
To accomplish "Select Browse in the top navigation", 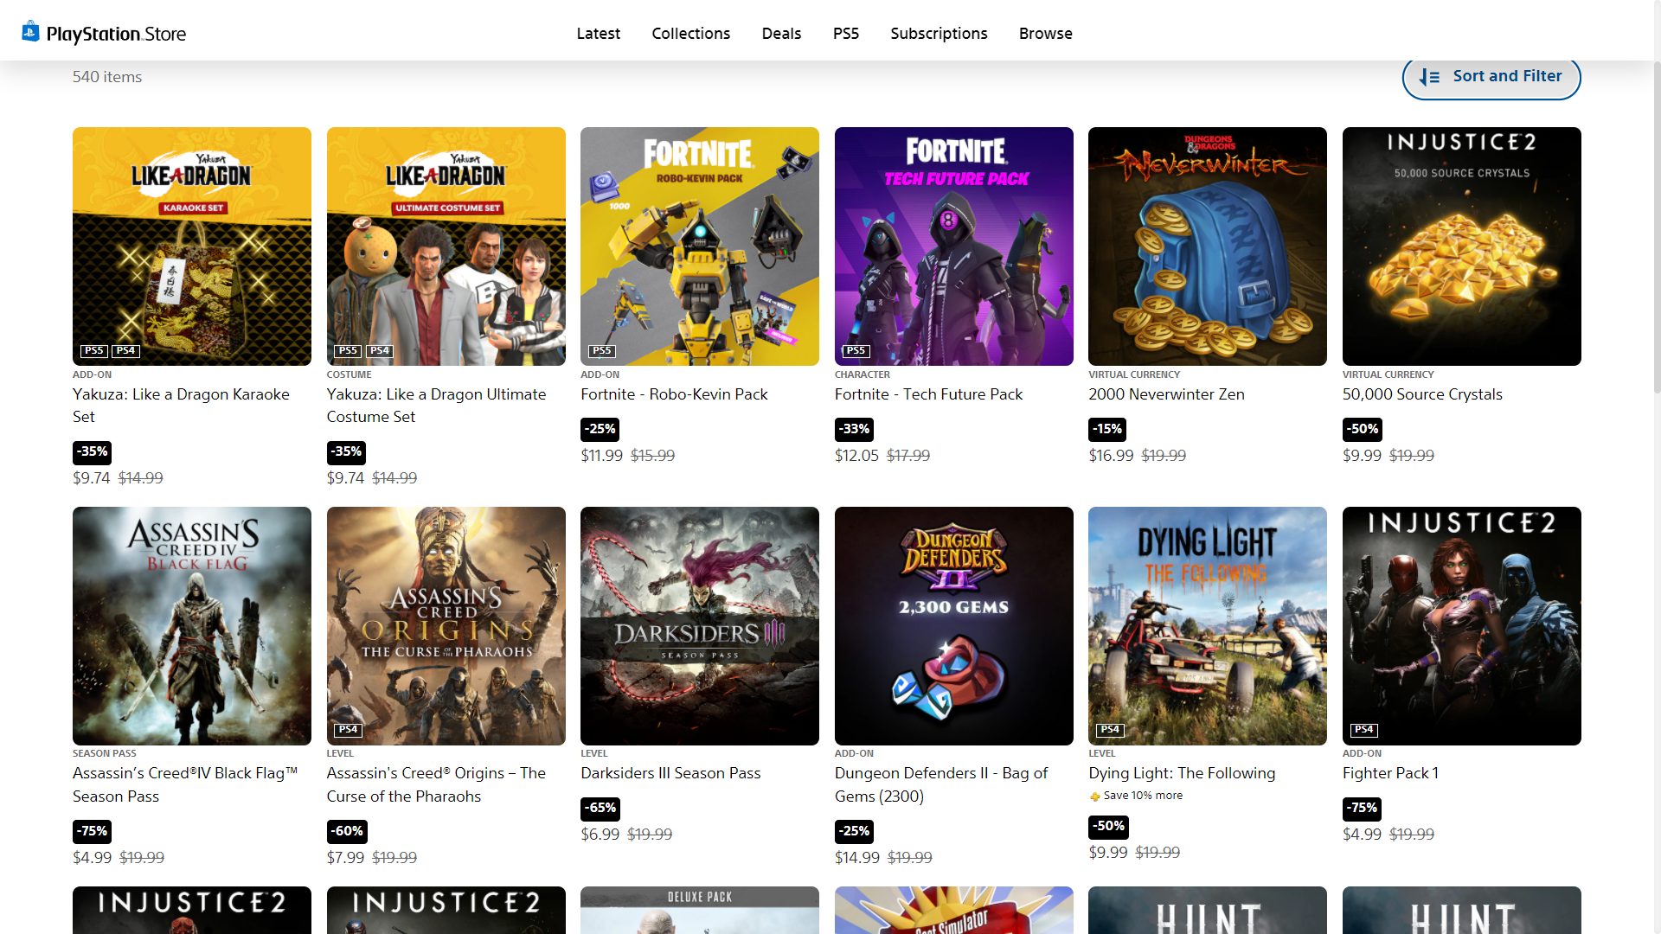I will [1045, 33].
